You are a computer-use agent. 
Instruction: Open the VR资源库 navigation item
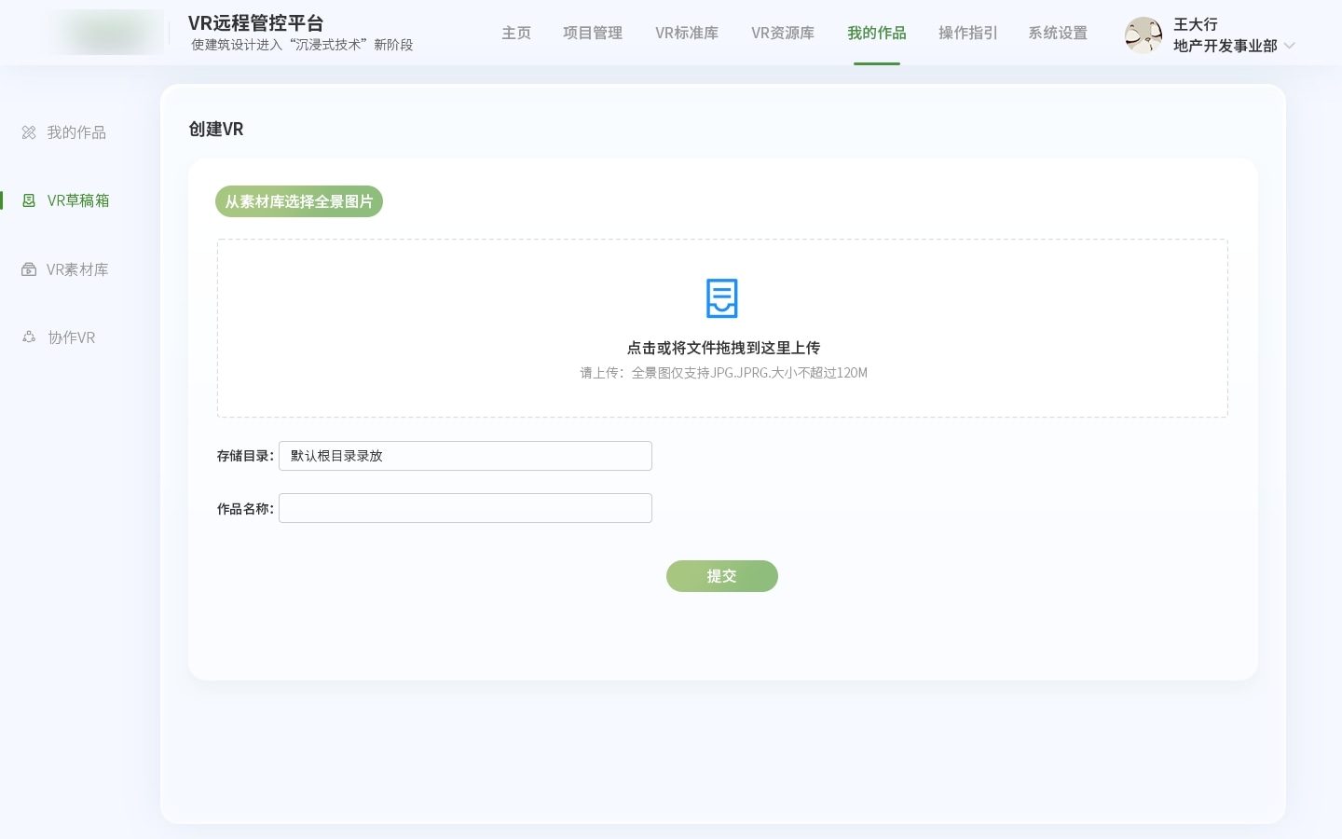(783, 33)
